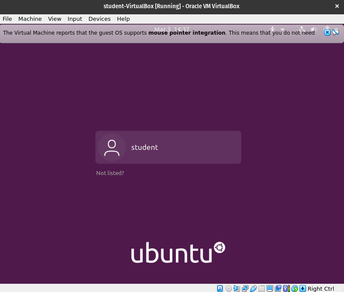Viewport: 344px width, 292px height.
Task: Suppress future messages with crossed-out bubble icon
Action: coord(335,32)
